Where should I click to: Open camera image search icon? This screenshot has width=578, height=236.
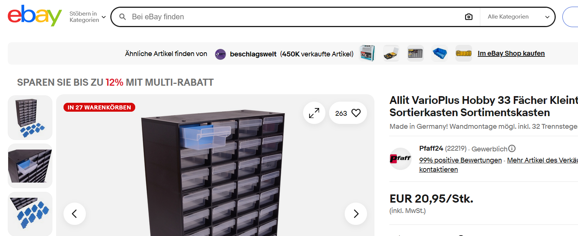469,17
